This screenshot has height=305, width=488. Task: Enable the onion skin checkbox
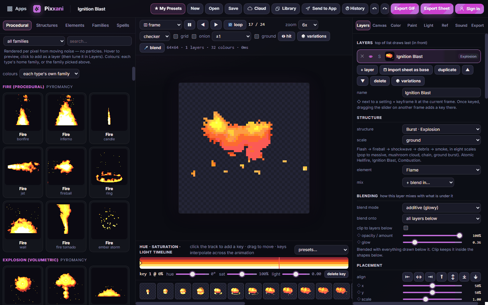pos(194,36)
